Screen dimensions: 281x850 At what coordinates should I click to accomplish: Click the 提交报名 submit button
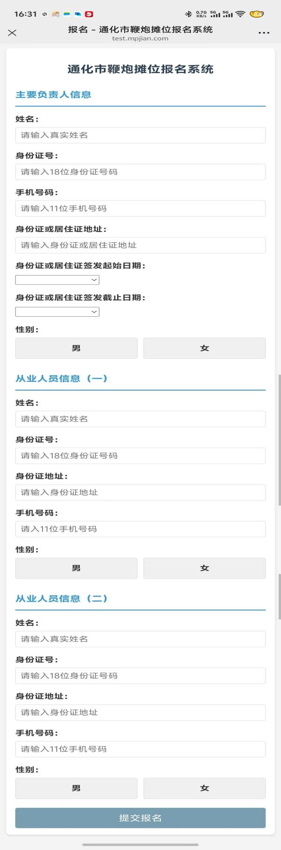click(x=140, y=818)
